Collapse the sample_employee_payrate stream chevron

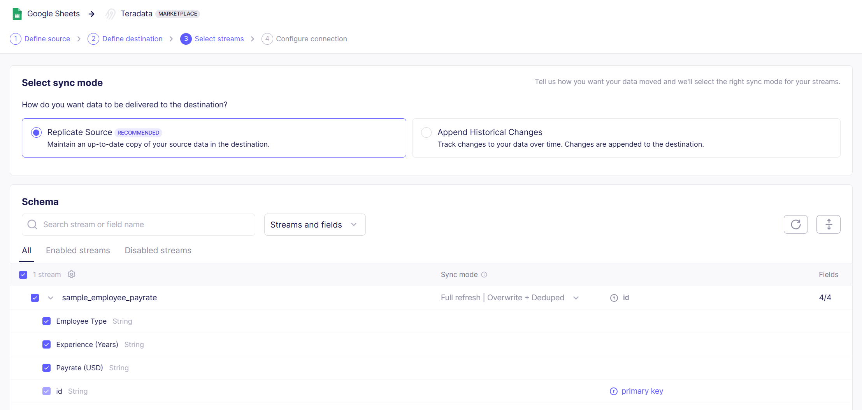coord(51,298)
